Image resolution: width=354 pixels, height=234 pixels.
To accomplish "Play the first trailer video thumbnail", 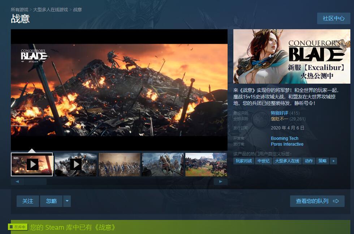I will pyautogui.click(x=32, y=164).
